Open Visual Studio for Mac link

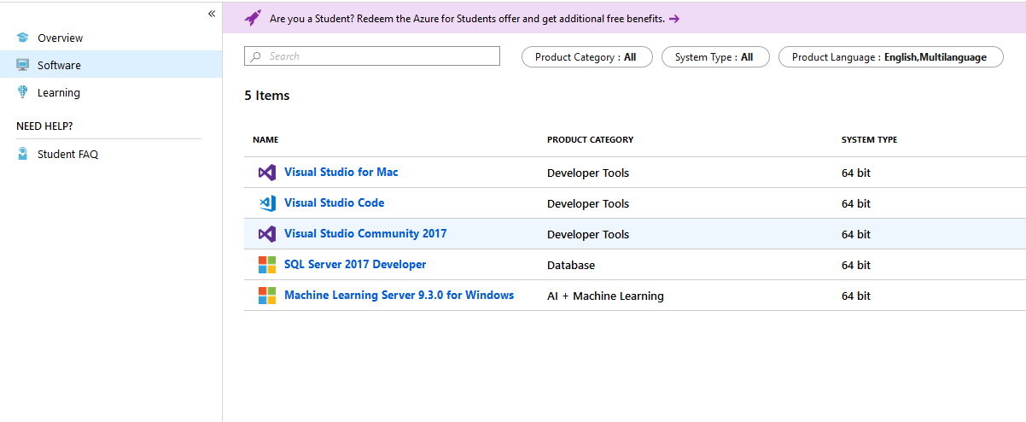(x=341, y=172)
